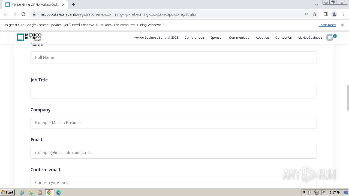Open Microsoft Edge from the taskbar
The height and width of the screenshot is (196, 349).
pos(59,192)
